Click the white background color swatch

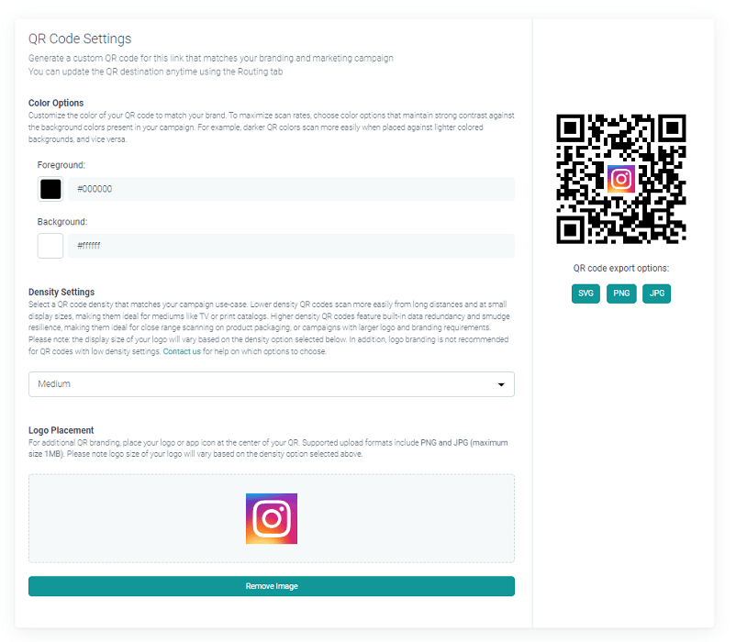click(x=50, y=246)
